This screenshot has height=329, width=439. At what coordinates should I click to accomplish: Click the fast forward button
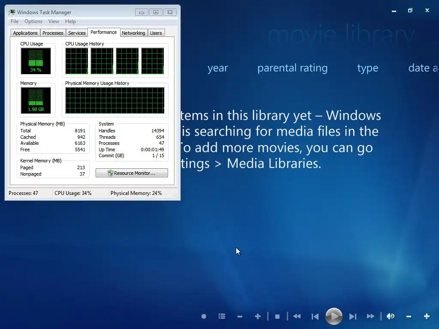click(x=370, y=316)
